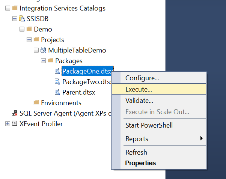226x179 pixels.
Task: Select the Parent.dtsx tree item label
Action: (x=79, y=92)
